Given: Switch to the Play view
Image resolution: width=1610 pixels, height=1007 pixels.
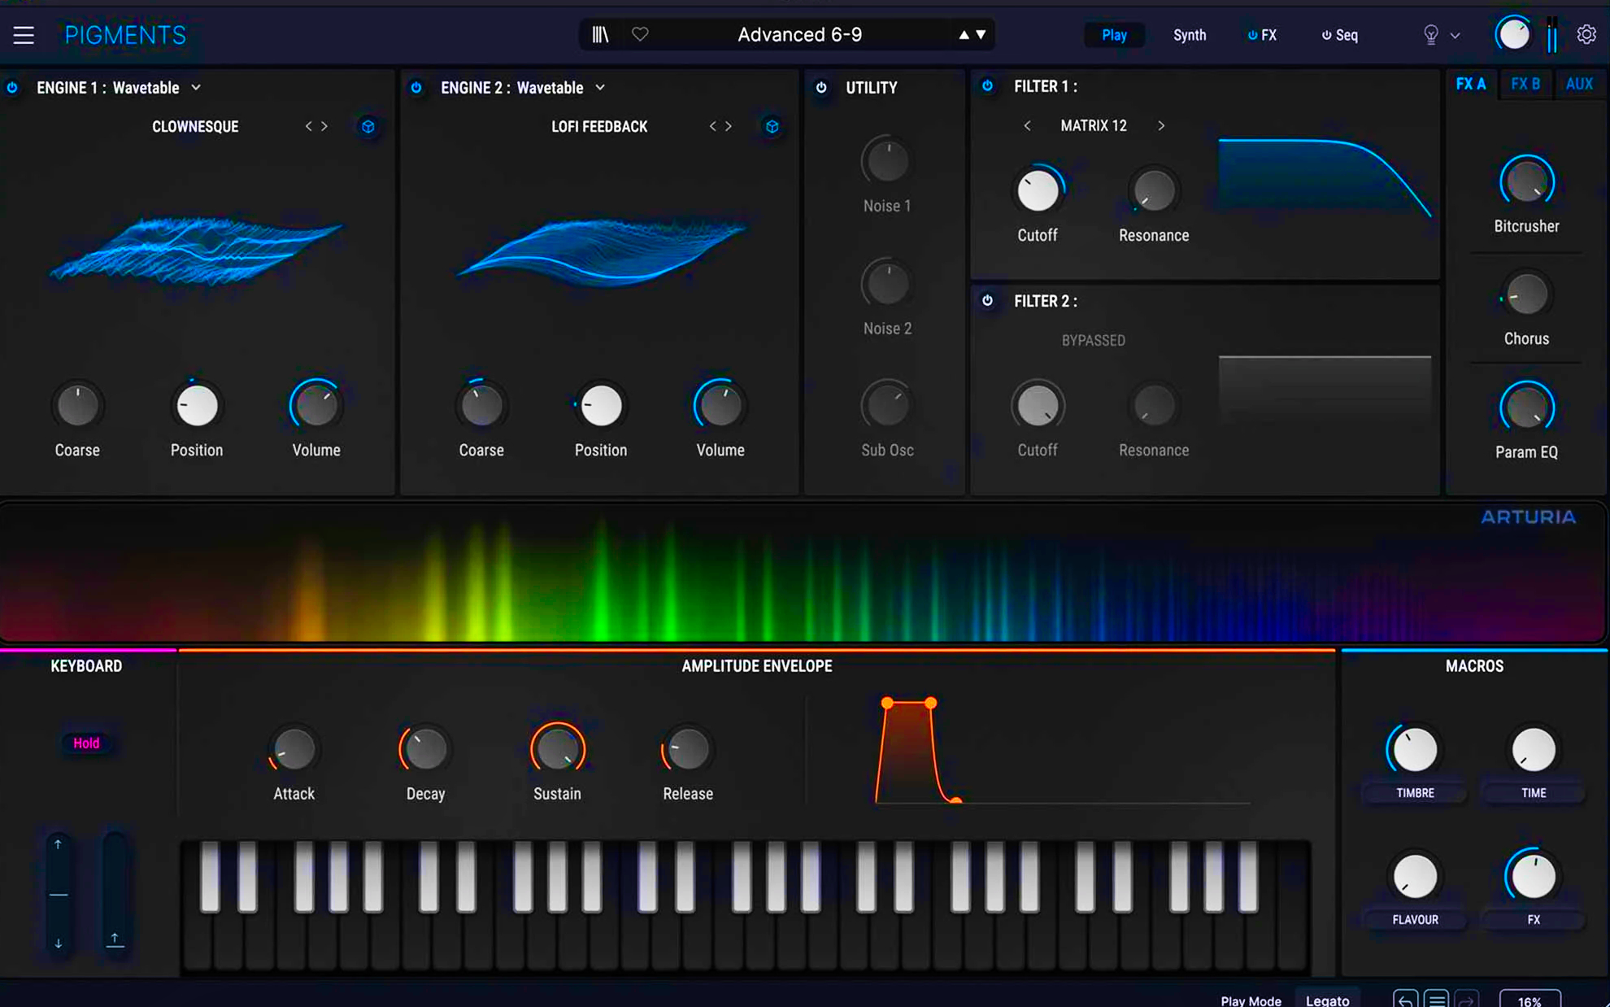Looking at the screenshot, I should click(x=1114, y=35).
